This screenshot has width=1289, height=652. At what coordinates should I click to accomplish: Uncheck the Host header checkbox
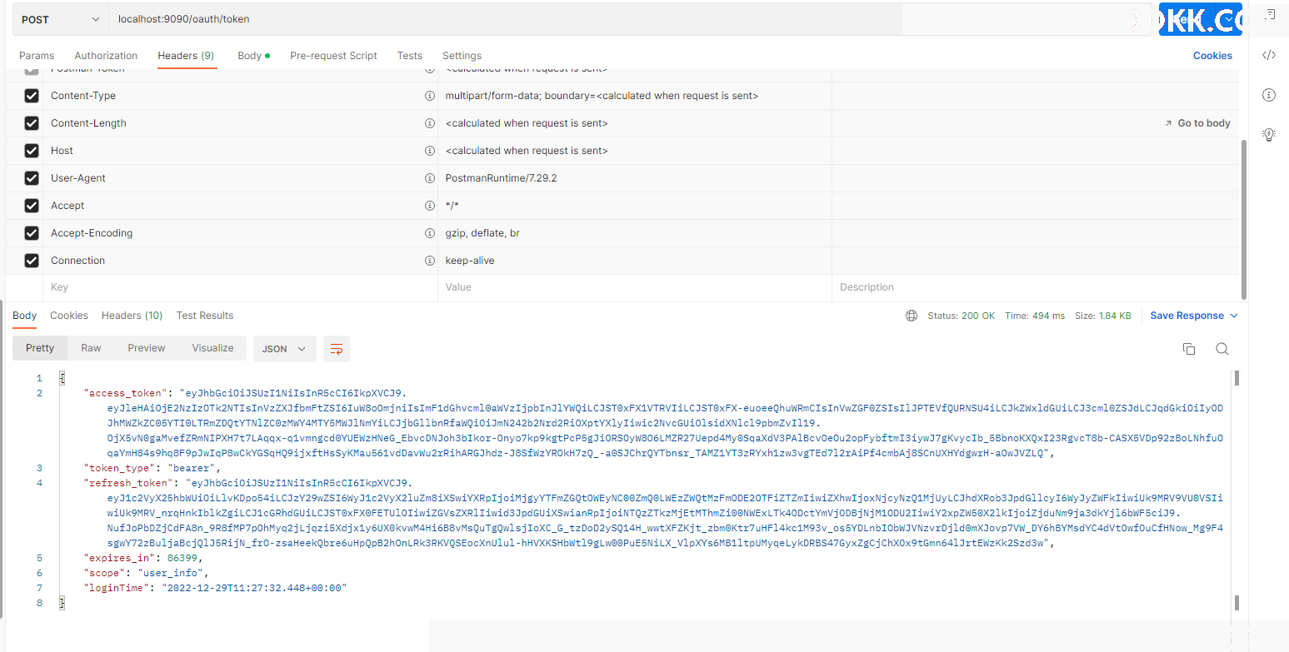tap(32, 151)
